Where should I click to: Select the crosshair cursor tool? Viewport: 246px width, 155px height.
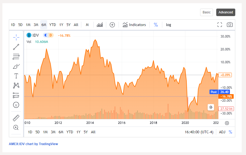click(x=16, y=37)
